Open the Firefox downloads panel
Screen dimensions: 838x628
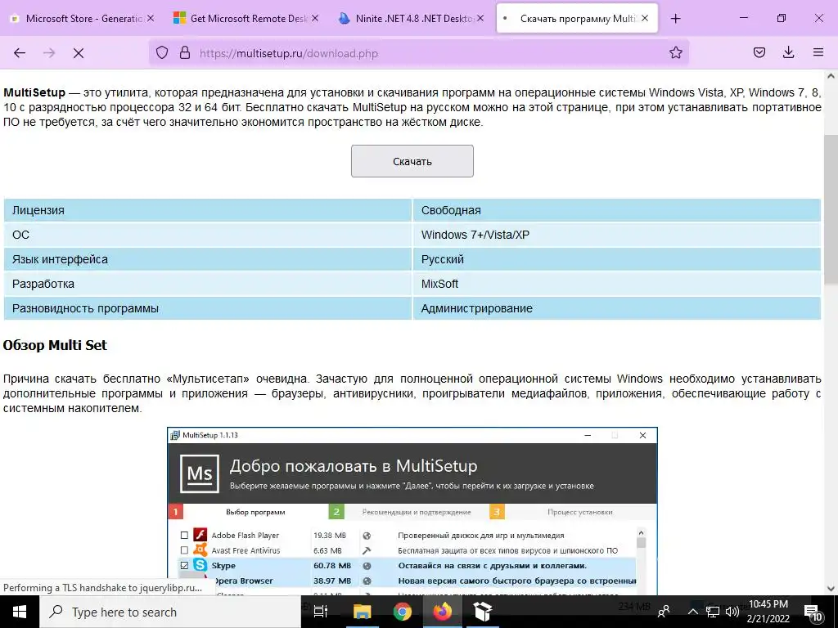point(788,53)
